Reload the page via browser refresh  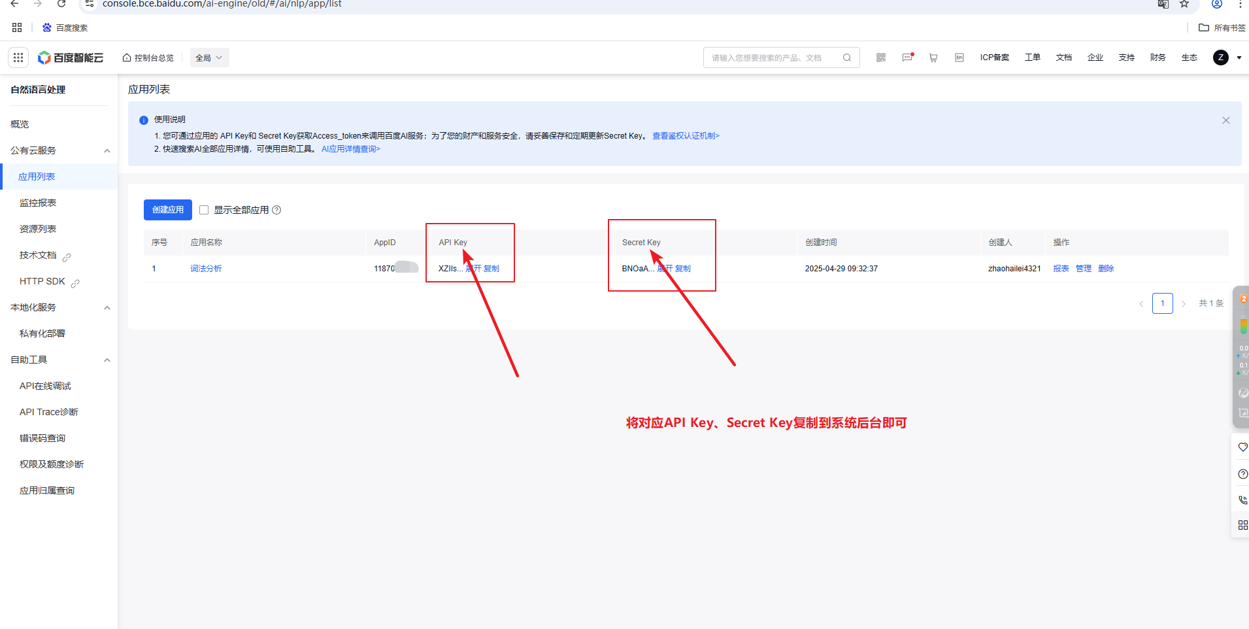(x=61, y=4)
